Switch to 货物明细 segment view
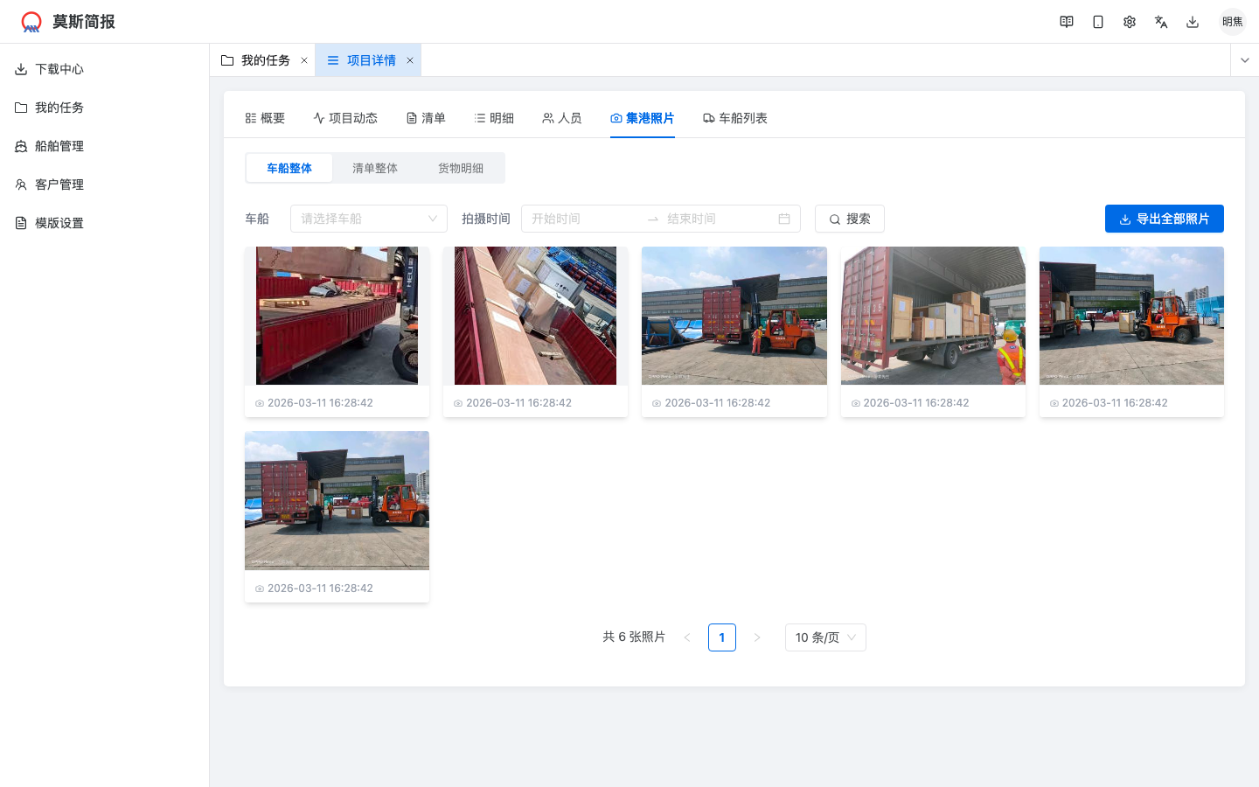Screen dimensions: 1259x787 [461, 168]
